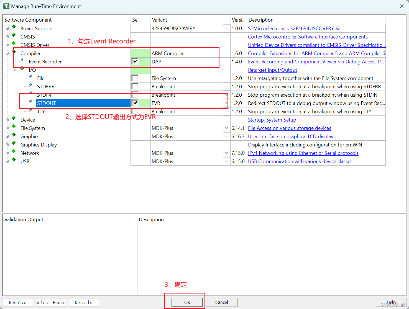Click the Network component diamond icon
The height and width of the screenshot is (309, 409).
click(x=13, y=151)
